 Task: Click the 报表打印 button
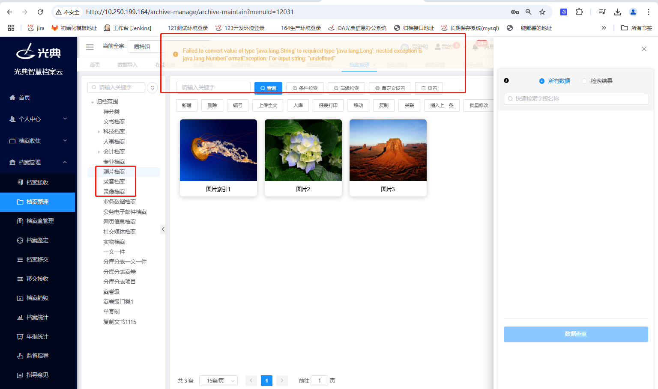tap(328, 105)
